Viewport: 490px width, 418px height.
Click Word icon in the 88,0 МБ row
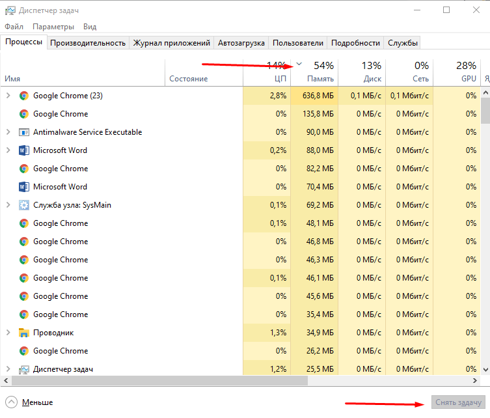point(24,150)
